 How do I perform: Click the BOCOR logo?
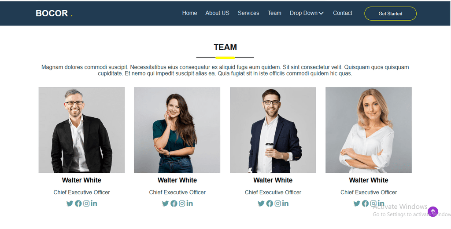pyautogui.click(x=54, y=13)
